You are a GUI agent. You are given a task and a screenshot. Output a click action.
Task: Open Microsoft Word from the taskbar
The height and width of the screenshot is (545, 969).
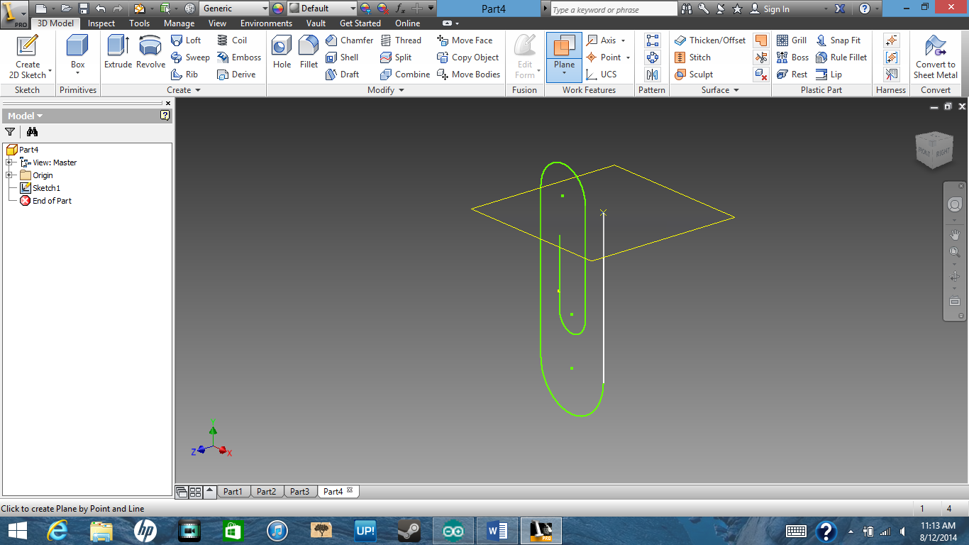497,531
